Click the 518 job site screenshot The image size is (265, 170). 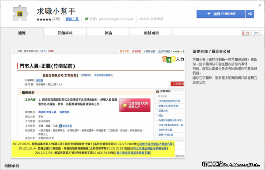pyautogui.click(x=98, y=103)
